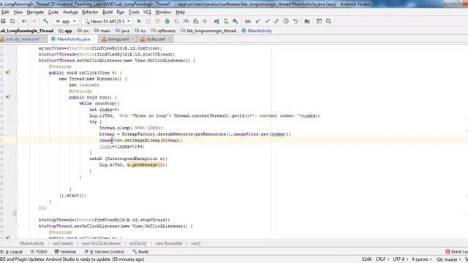
Task: Click the Save All toolbar icon
Action: pos(3,21)
